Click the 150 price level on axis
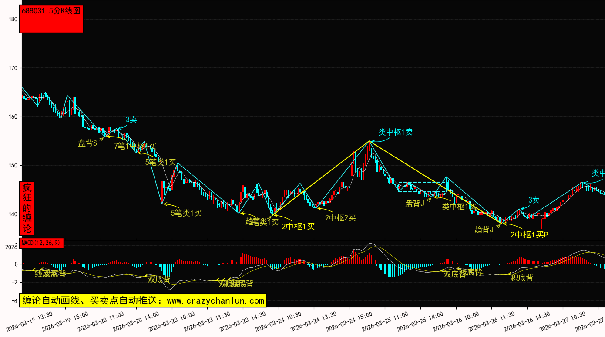Viewport: 605px width, 337px height. pos(13,166)
